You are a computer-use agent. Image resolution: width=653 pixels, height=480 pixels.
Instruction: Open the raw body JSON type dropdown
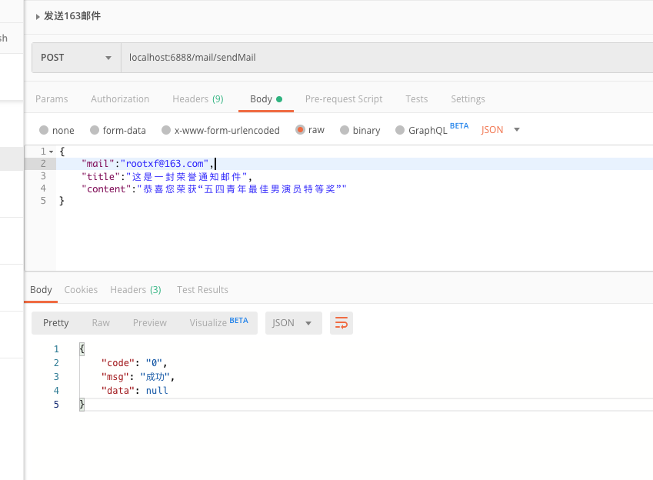[500, 130]
